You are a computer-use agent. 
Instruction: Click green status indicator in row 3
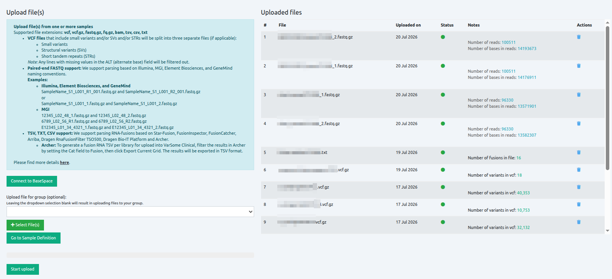pyautogui.click(x=443, y=95)
